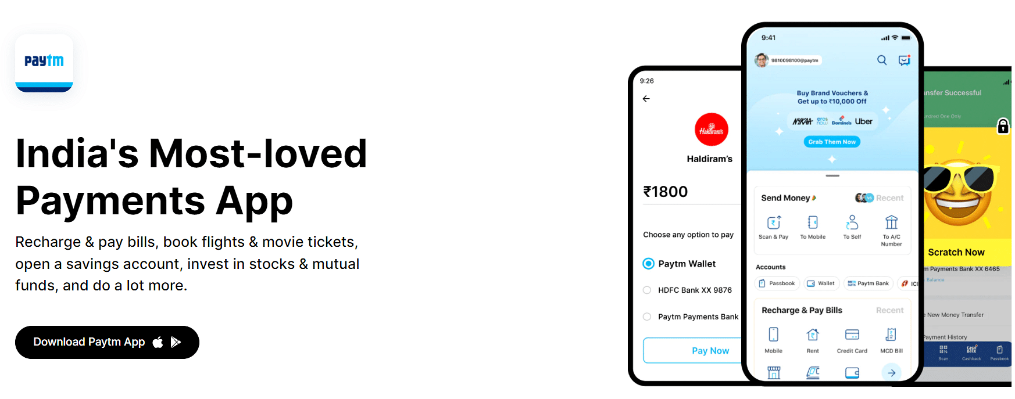Screen dimensions: 1015x399
Task: Click the Paytm logo
Action: pyautogui.click(x=44, y=63)
